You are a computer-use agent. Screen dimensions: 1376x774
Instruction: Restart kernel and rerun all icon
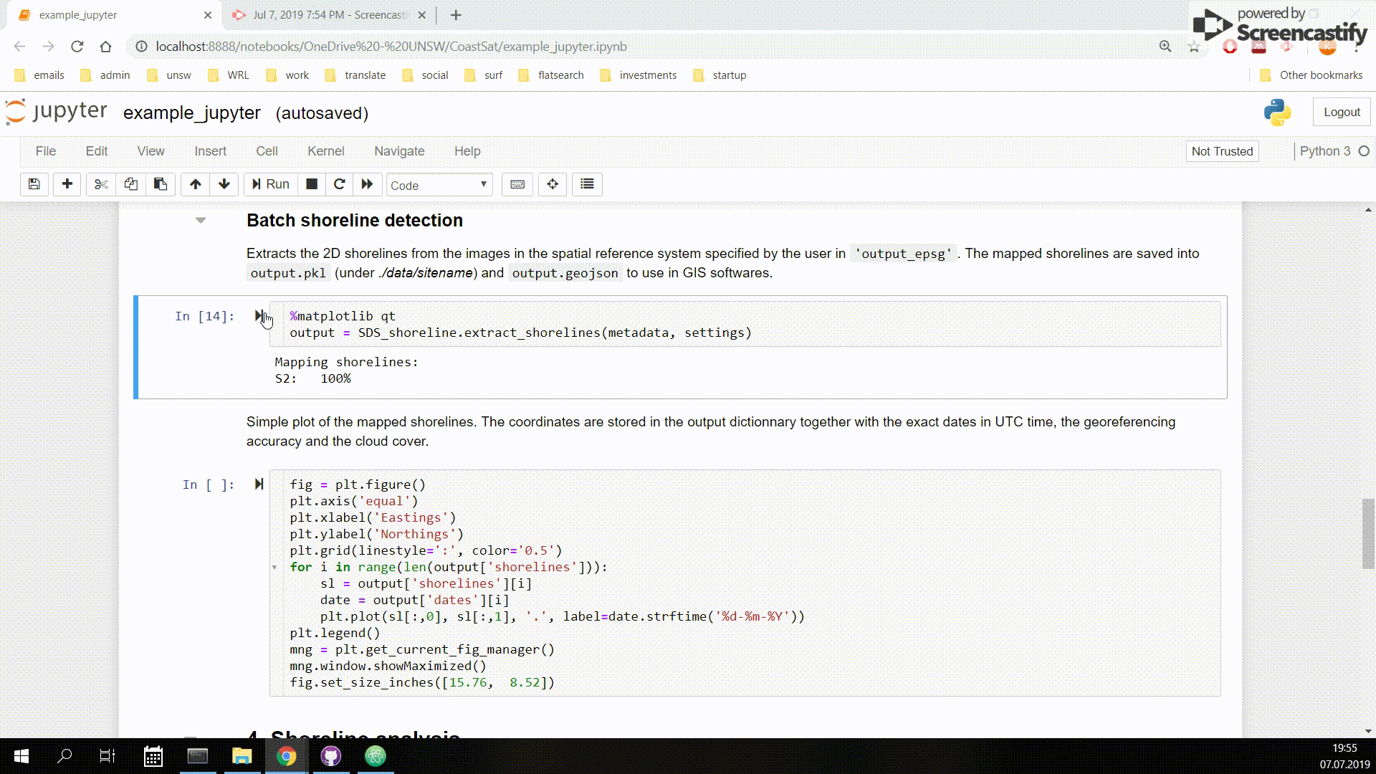point(367,184)
